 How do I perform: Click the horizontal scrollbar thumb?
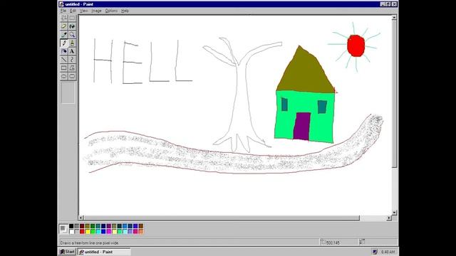(x=222, y=218)
